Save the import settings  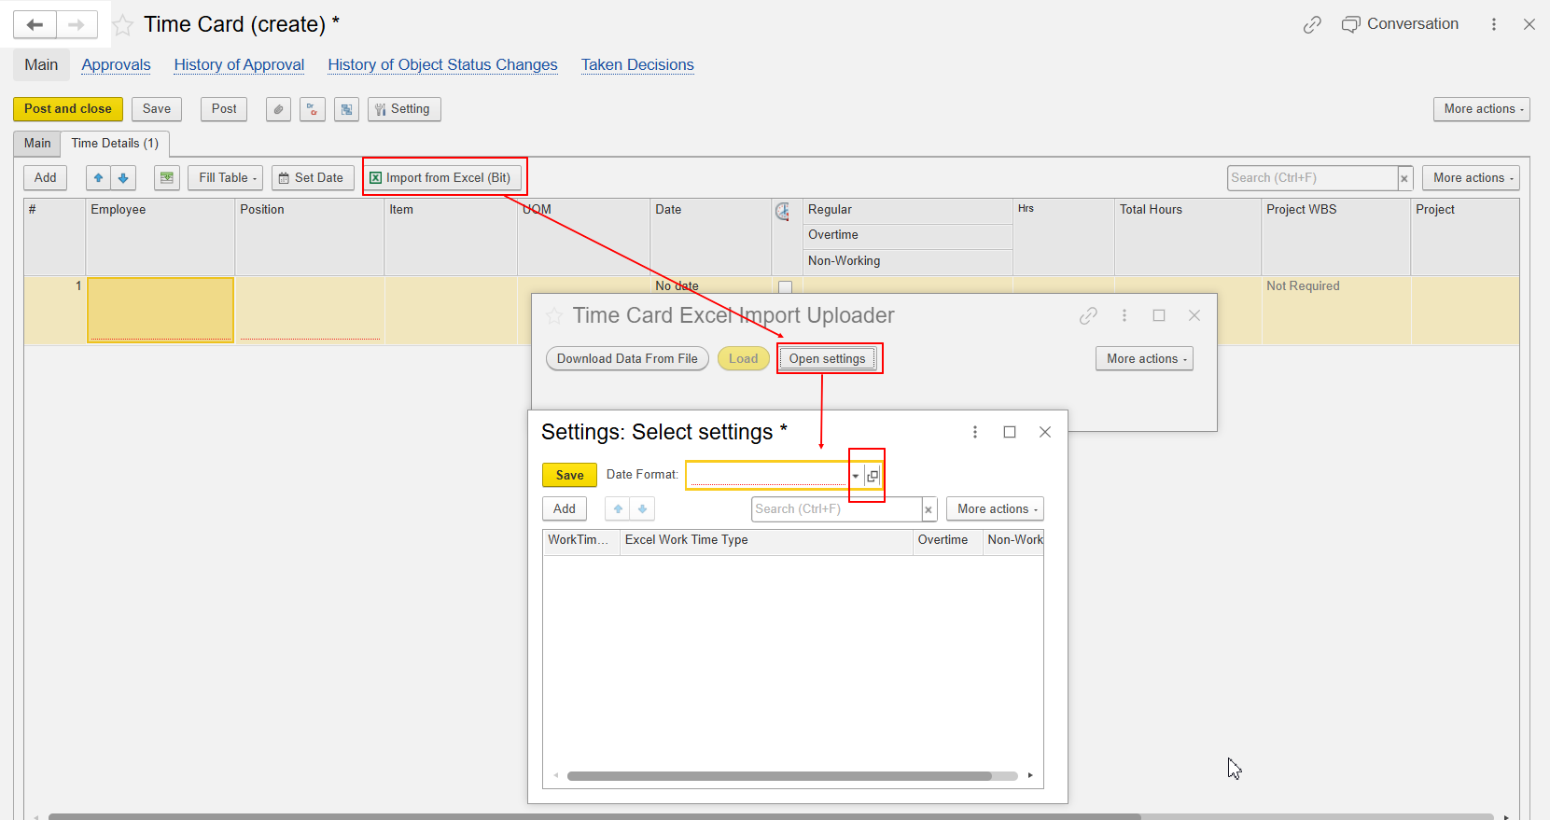click(569, 475)
